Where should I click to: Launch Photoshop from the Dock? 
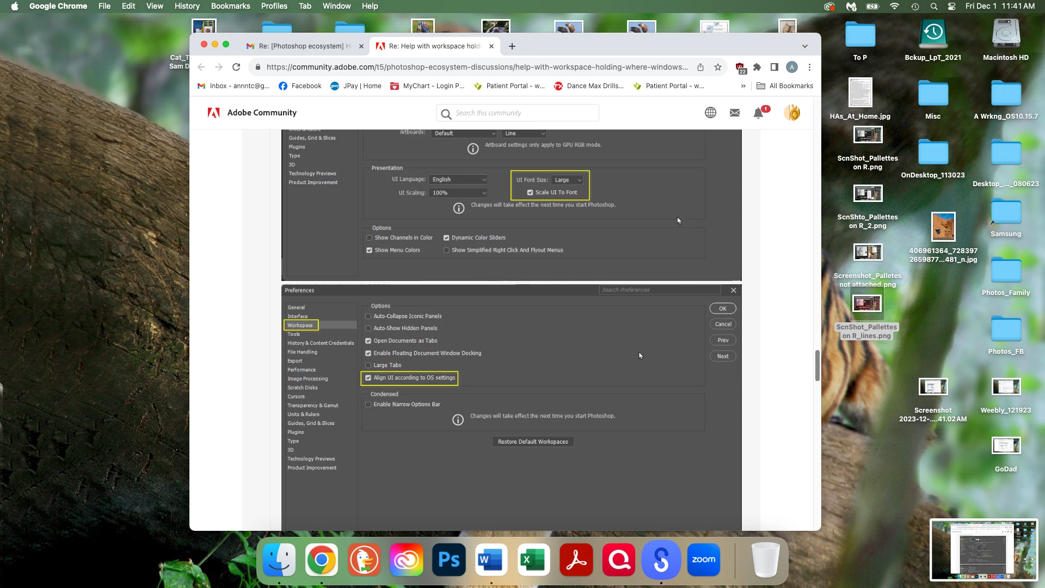click(x=449, y=560)
